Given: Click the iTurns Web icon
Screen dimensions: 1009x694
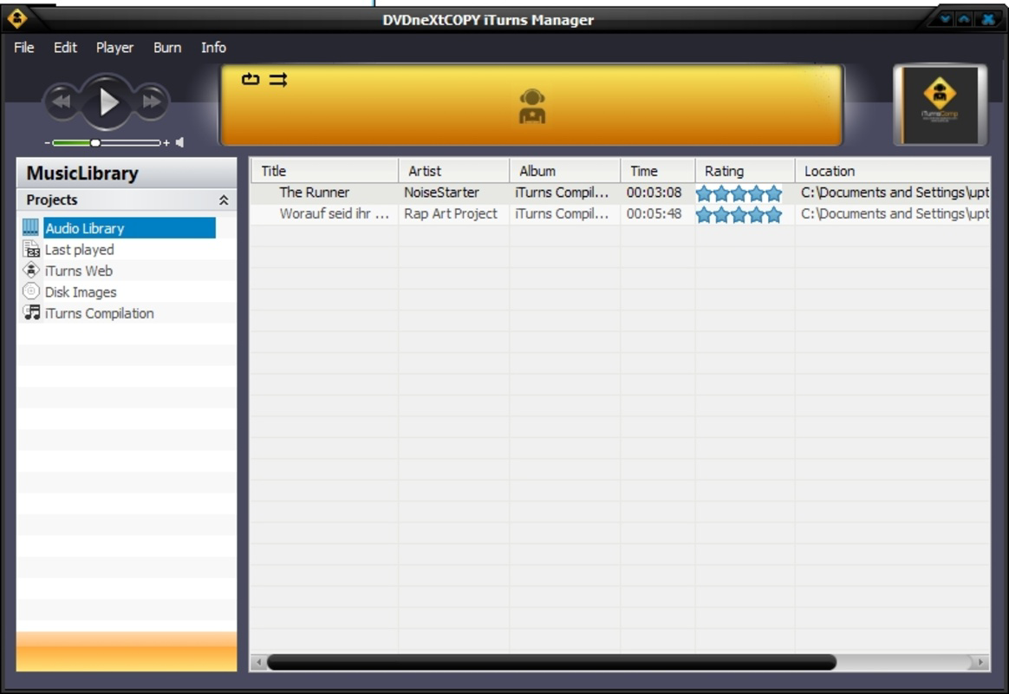Looking at the screenshot, I should 31,271.
